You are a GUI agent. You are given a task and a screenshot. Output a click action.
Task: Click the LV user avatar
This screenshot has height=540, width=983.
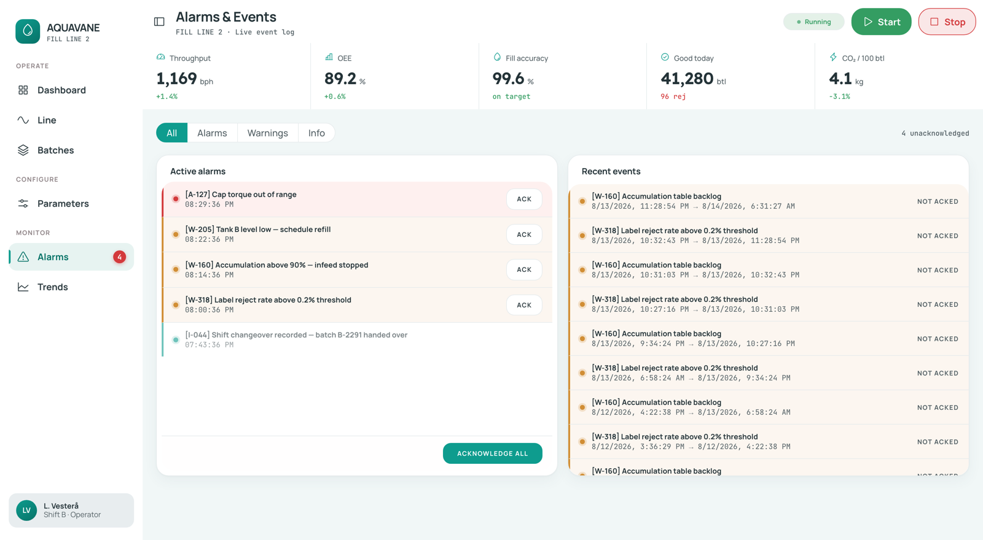26,511
